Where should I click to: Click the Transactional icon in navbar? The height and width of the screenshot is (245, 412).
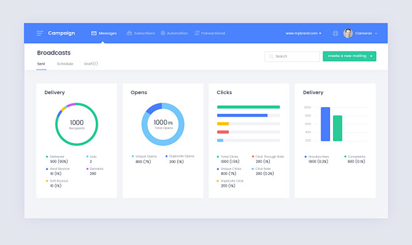coord(197,33)
